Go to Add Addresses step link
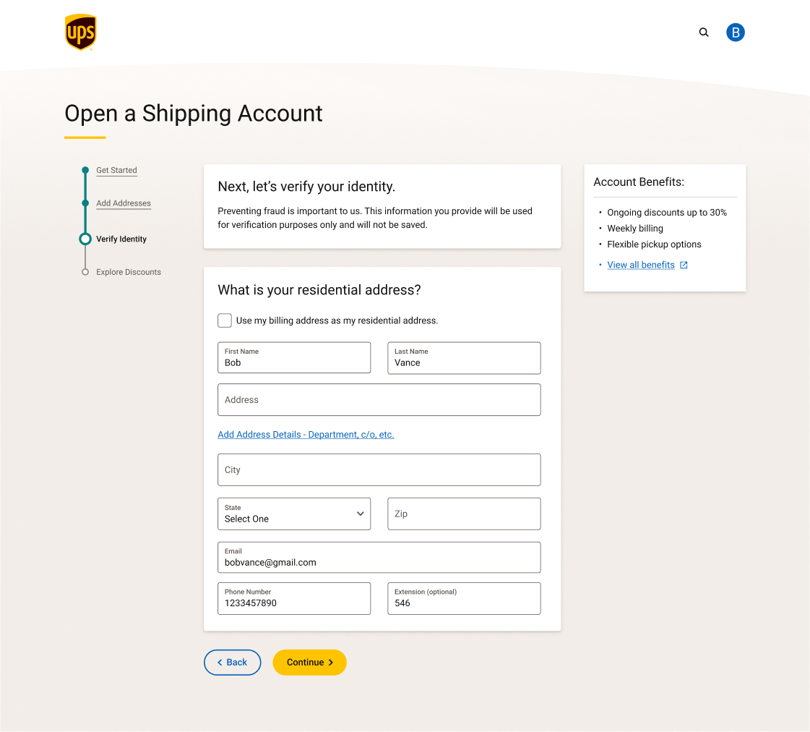This screenshot has width=810, height=732. coord(124,203)
